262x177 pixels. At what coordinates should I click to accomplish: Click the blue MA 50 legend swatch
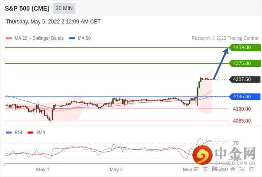pos(72,38)
